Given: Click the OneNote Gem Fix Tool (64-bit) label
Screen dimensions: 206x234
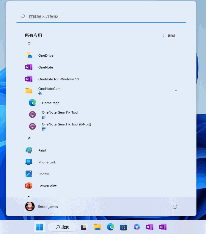Looking at the screenshot, I should (x=66, y=124).
